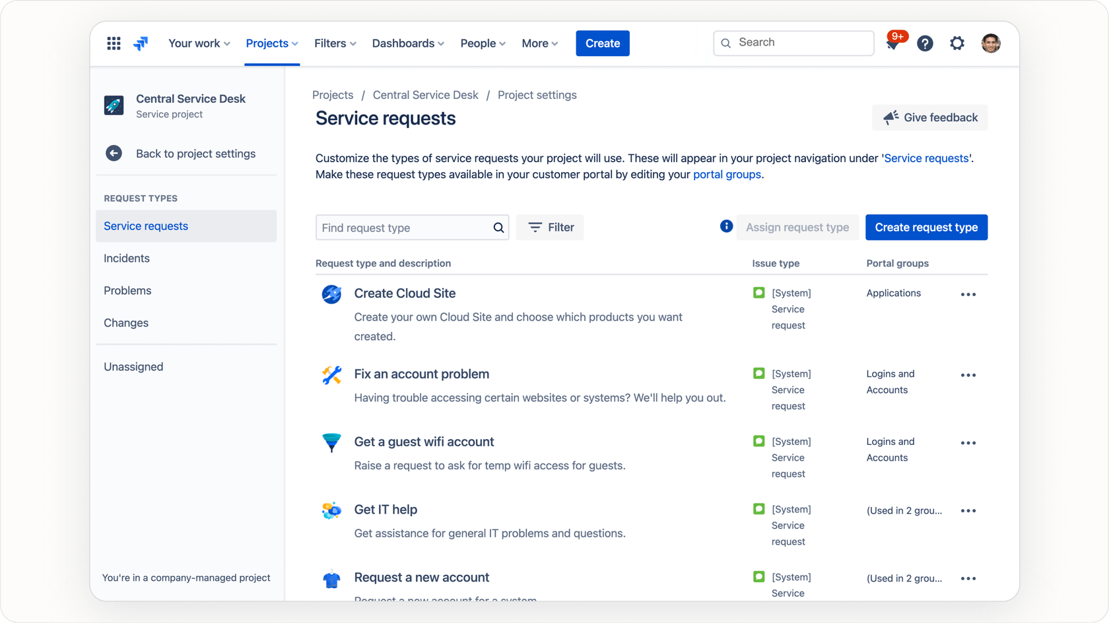The width and height of the screenshot is (1109, 623).
Task: Expand the Projects navigation dropdown
Action: (x=271, y=43)
